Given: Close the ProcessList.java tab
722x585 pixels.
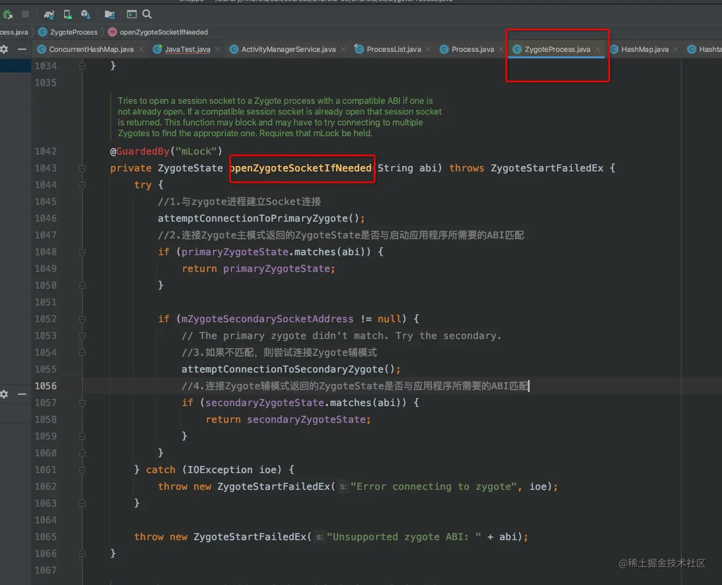Looking at the screenshot, I should pyautogui.click(x=428, y=49).
